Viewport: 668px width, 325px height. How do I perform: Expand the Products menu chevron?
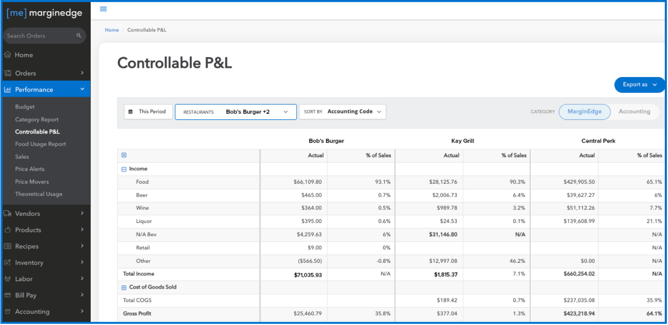click(x=82, y=229)
